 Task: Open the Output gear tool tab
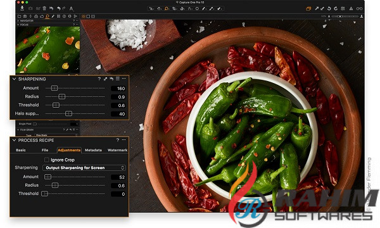[x=70, y=16]
